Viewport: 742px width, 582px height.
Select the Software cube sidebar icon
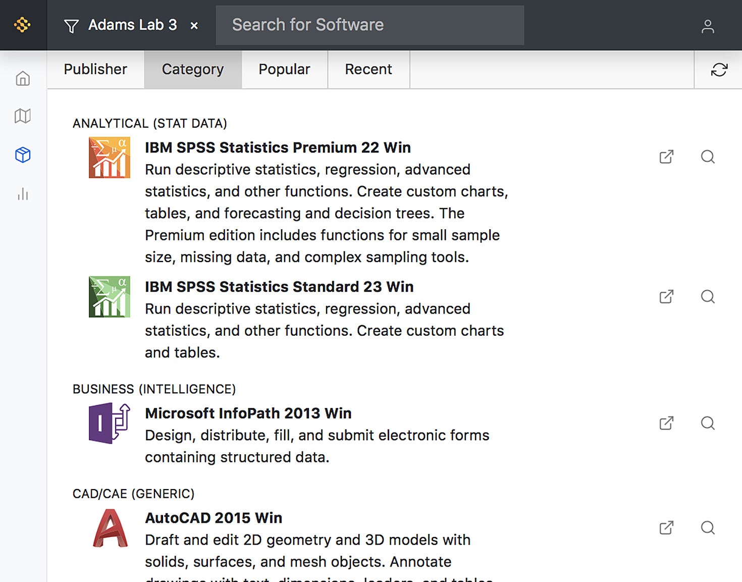(x=23, y=155)
